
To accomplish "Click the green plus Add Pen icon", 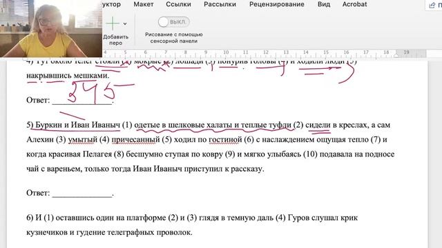I will click(x=113, y=23).
